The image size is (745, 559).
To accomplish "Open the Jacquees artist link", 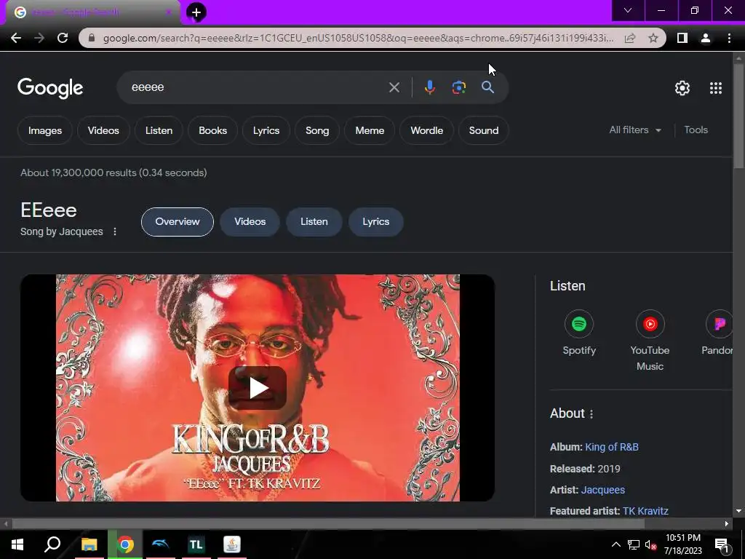I will click(x=602, y=490).
